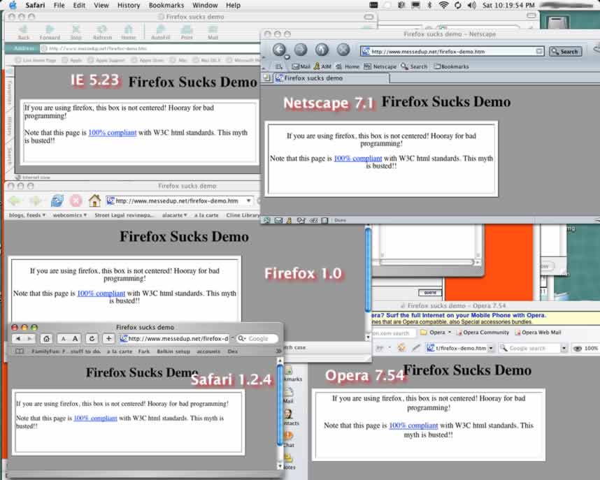Click Home in Netscape personal toolbar

tap(348, 66)
